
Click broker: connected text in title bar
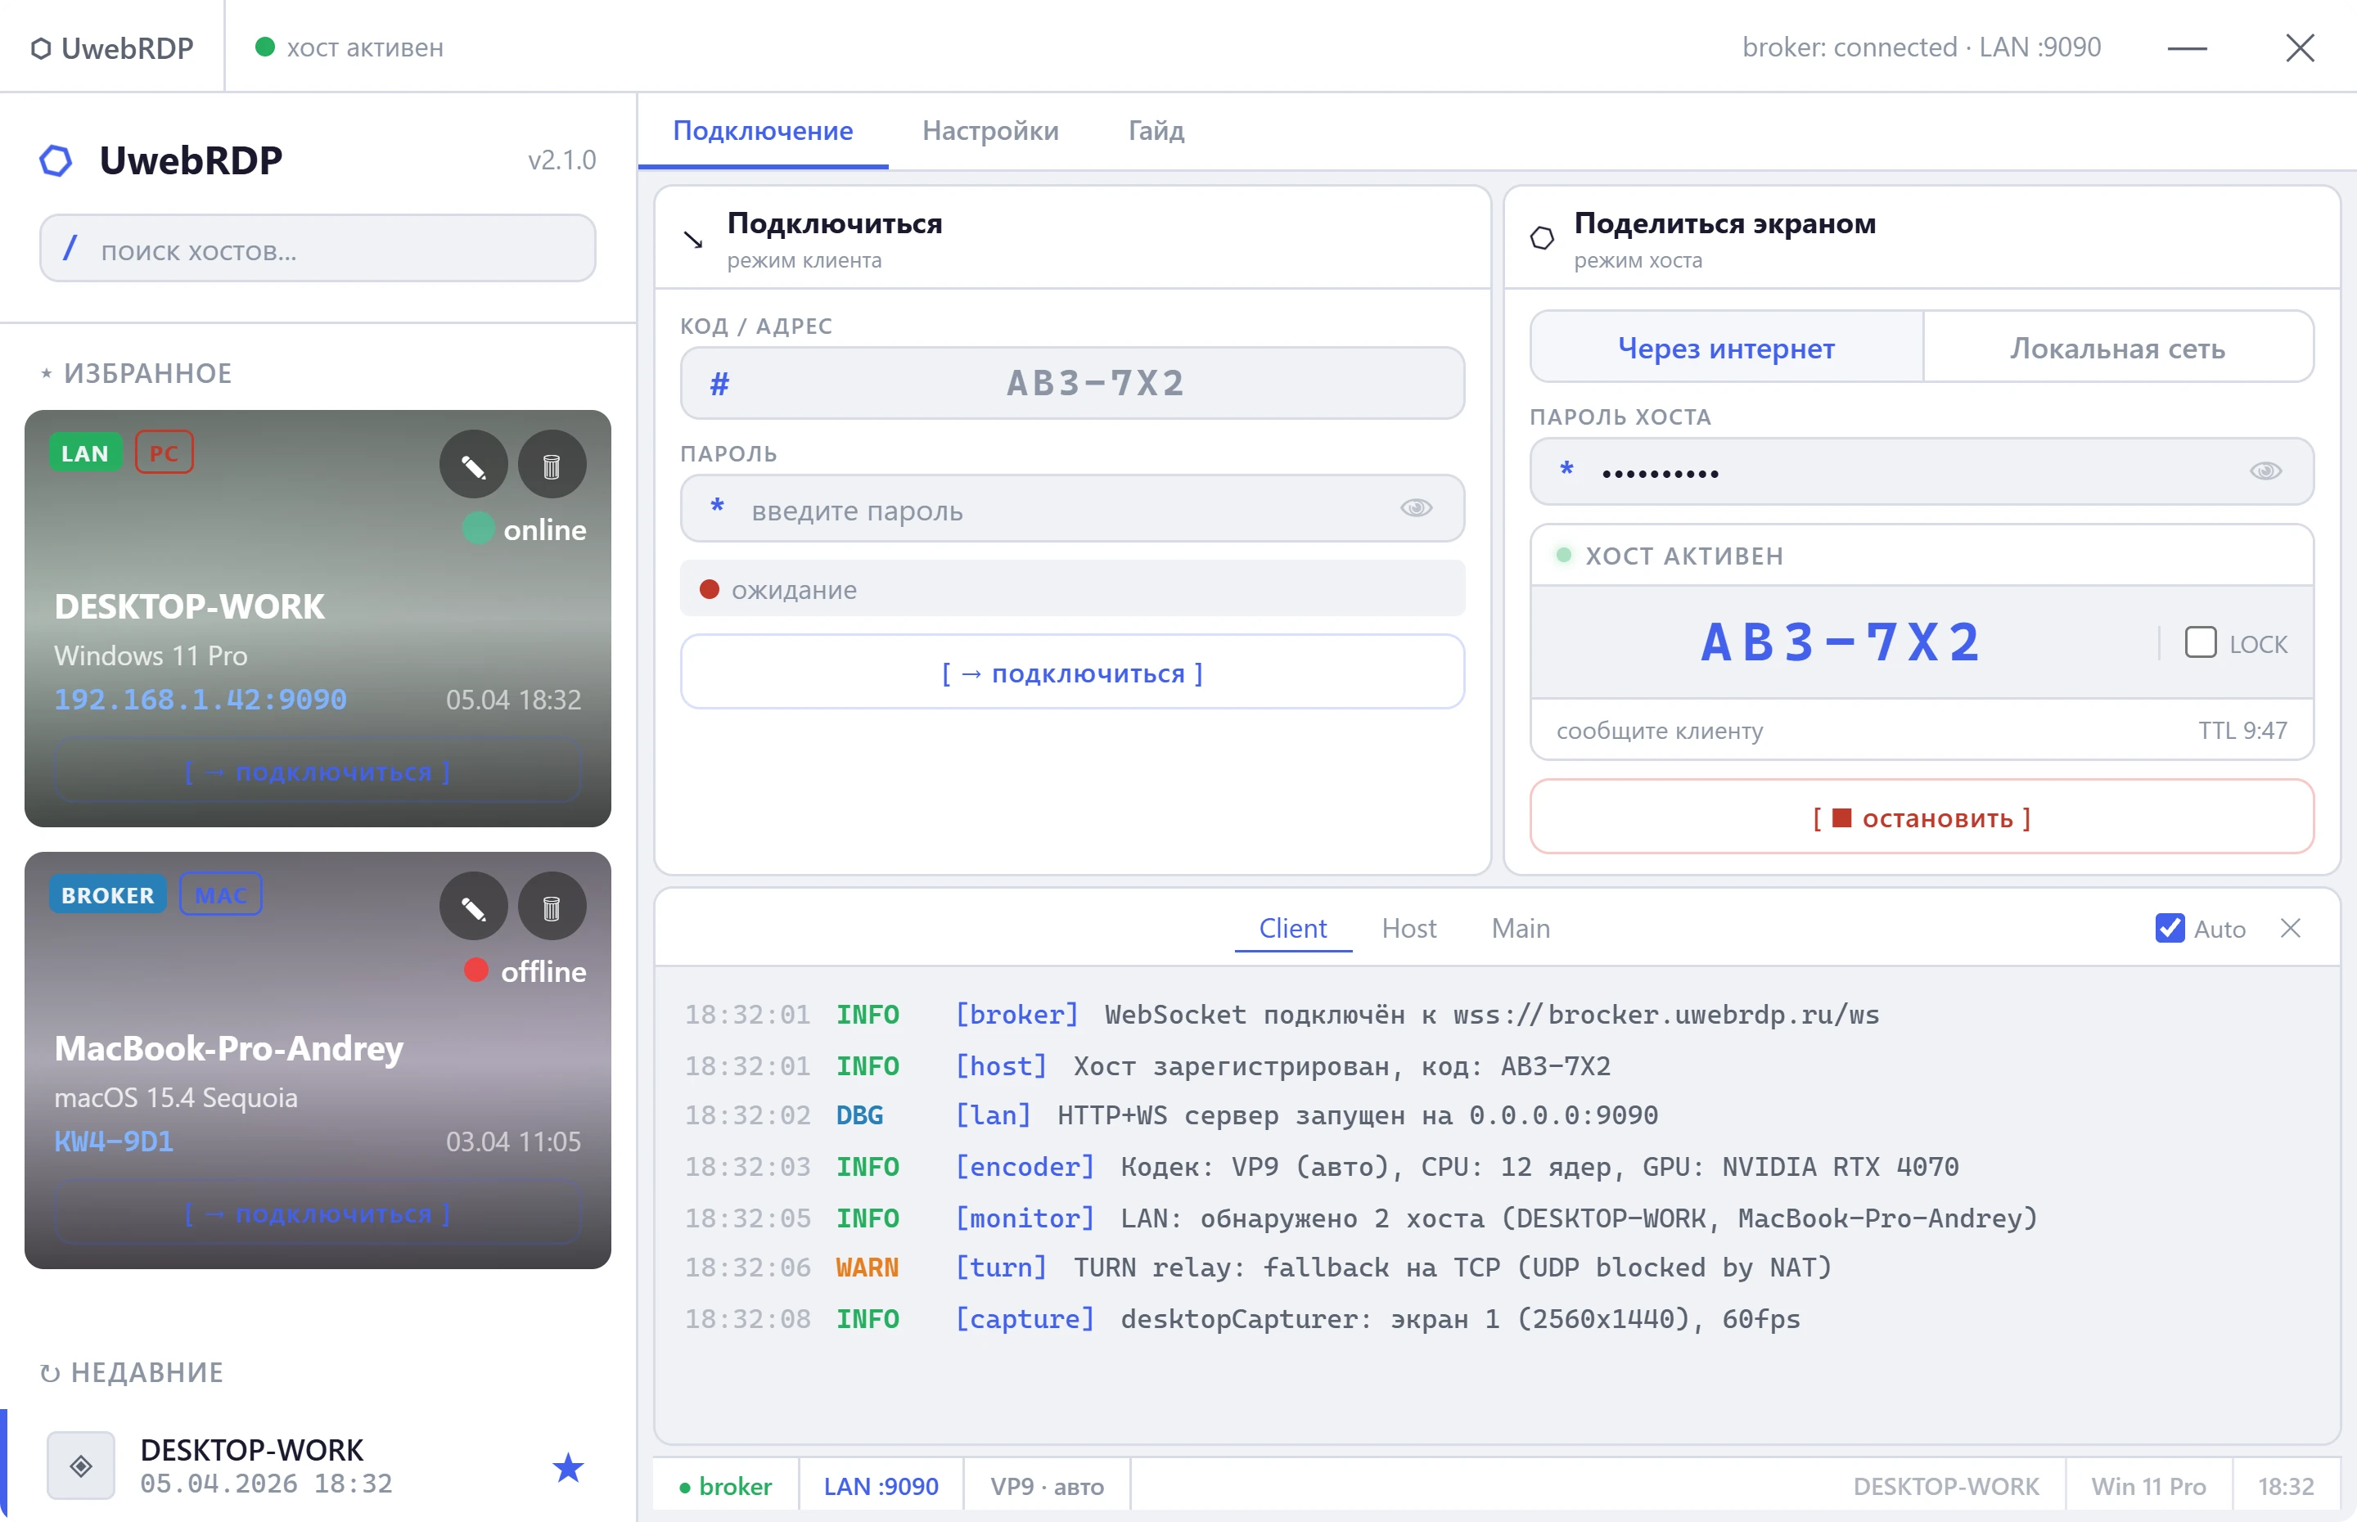[x=1921, y=47]
